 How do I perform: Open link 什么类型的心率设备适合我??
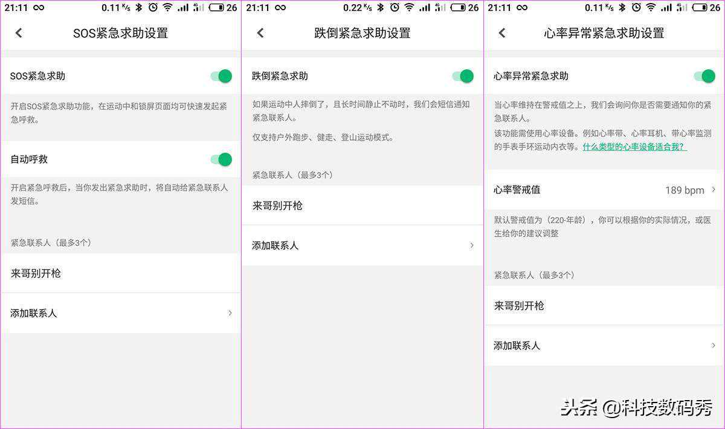634,147
